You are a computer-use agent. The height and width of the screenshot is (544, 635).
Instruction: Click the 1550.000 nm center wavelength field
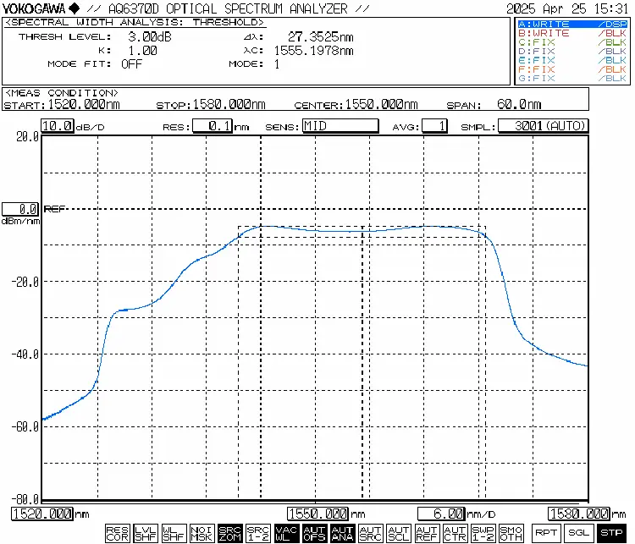[x=318, y=514]
